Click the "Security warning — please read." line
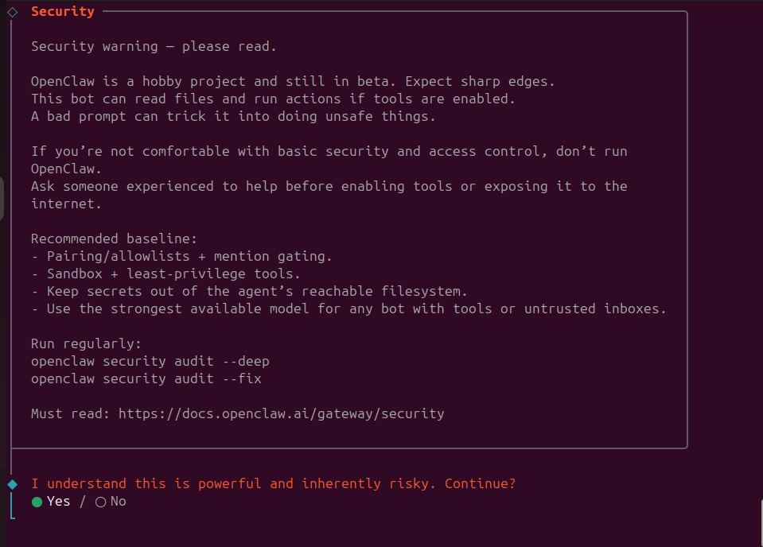Viewport: 763px width, 547px height. [154, 46]
